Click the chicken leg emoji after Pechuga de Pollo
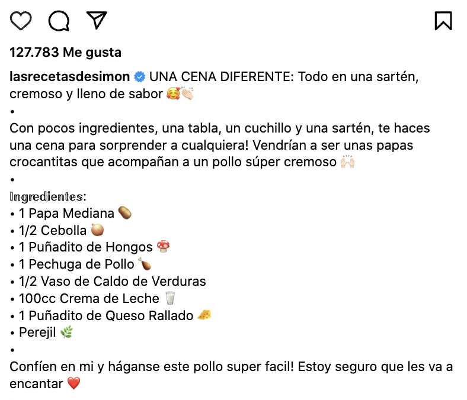 pos(145,264)
